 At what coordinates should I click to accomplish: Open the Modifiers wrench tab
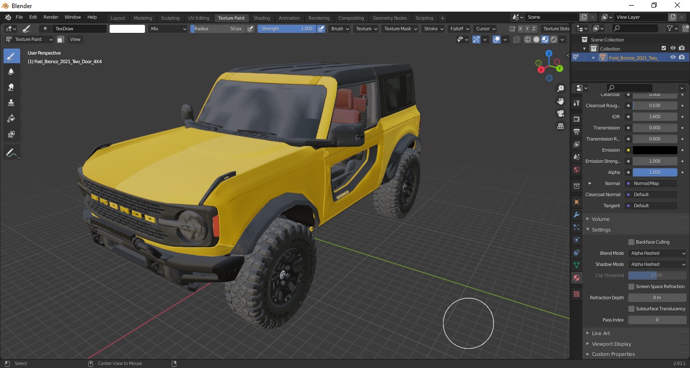click(576, 215)
